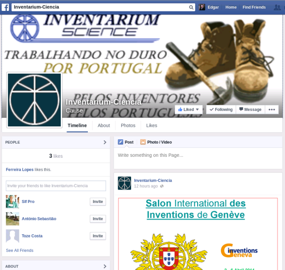Expand the About section chevron
This screenshot has height=270, width=285.
pos(105,266)
